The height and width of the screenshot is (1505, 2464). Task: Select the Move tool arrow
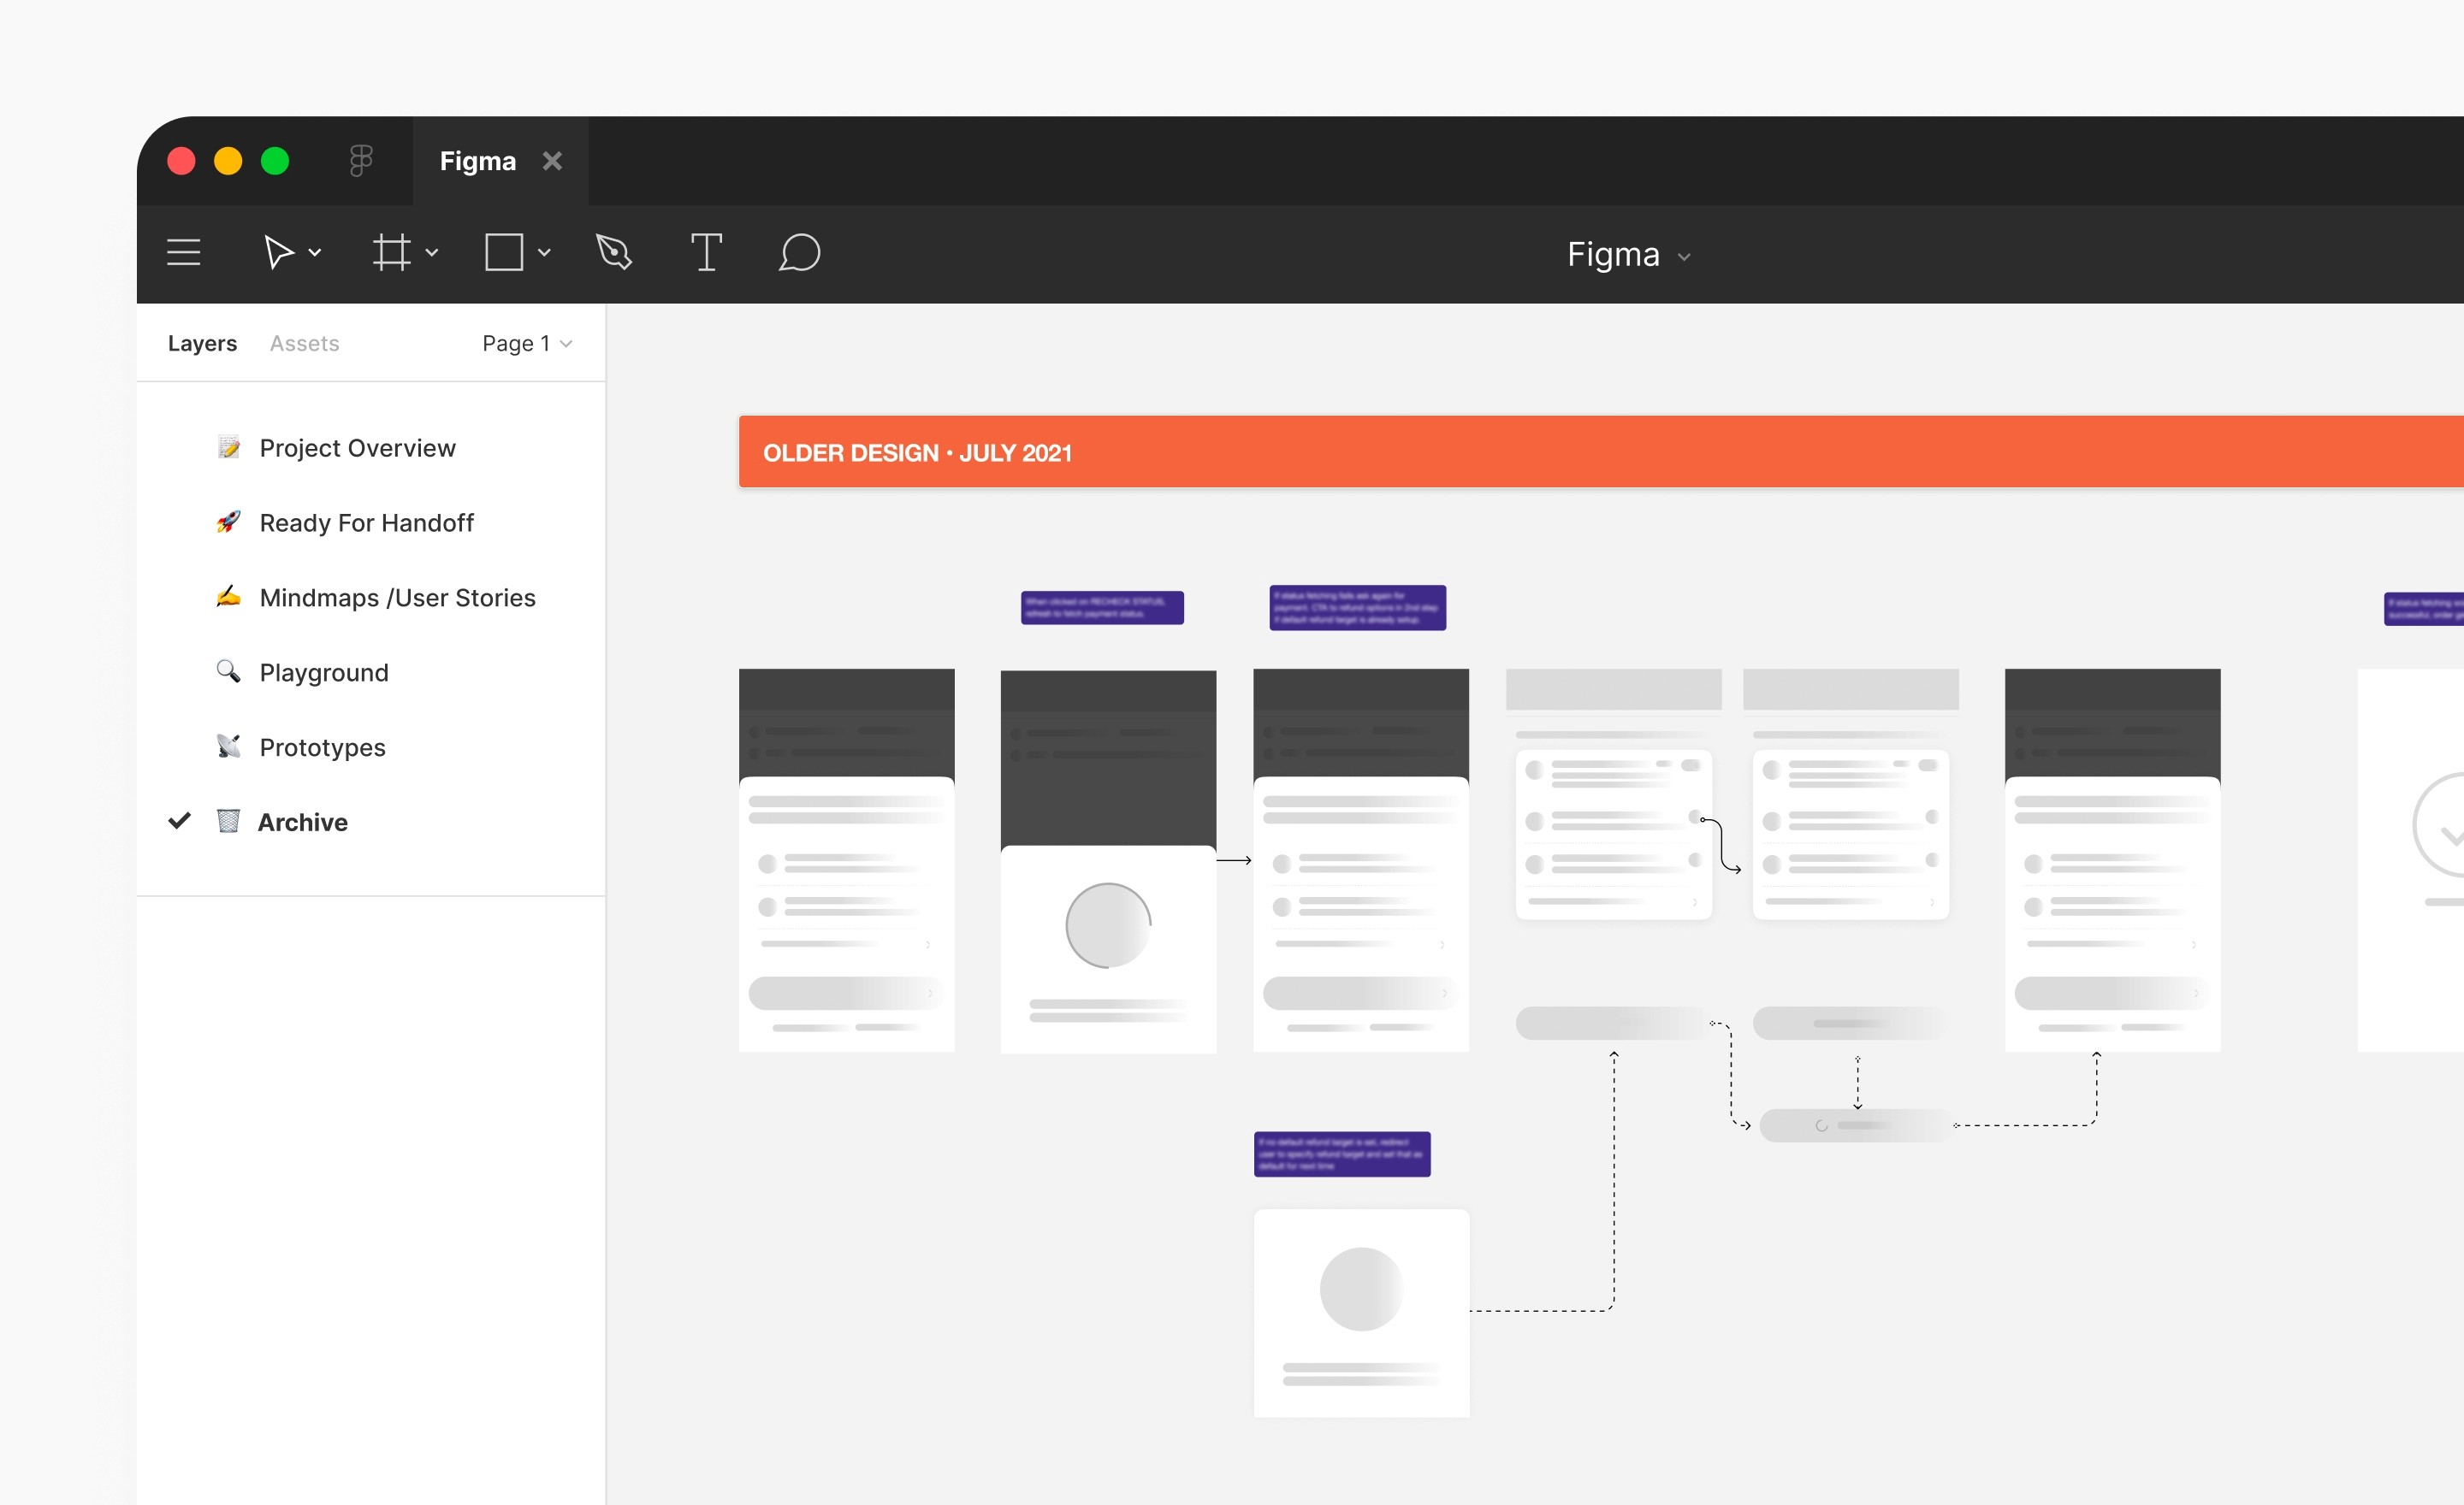tap(278, 253)
